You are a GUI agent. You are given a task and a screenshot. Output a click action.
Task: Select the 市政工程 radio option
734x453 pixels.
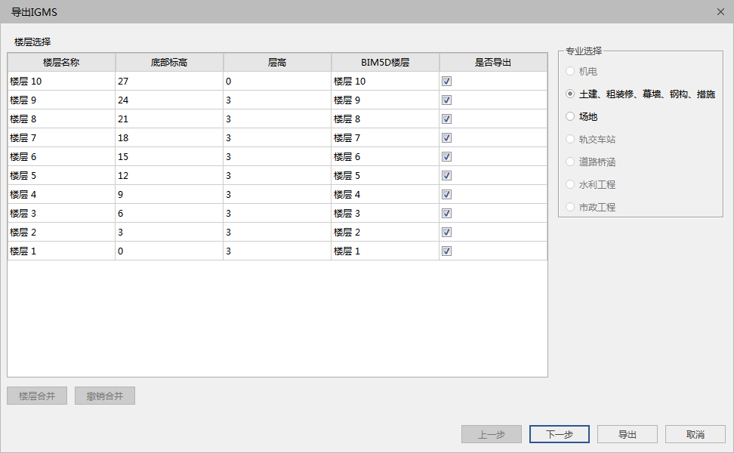click(591, 207)
